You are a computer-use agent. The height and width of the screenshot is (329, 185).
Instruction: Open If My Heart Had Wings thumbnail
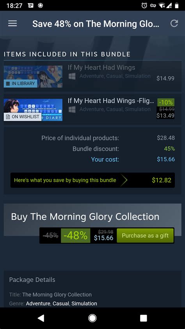33,77
